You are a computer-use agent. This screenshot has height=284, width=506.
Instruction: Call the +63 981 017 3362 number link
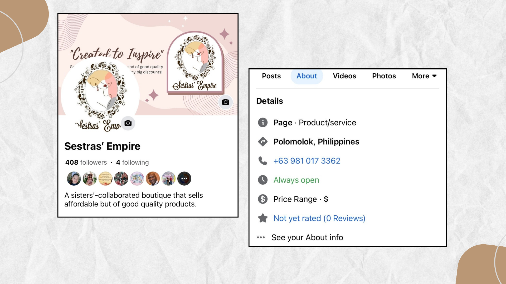tap(307, 161)
